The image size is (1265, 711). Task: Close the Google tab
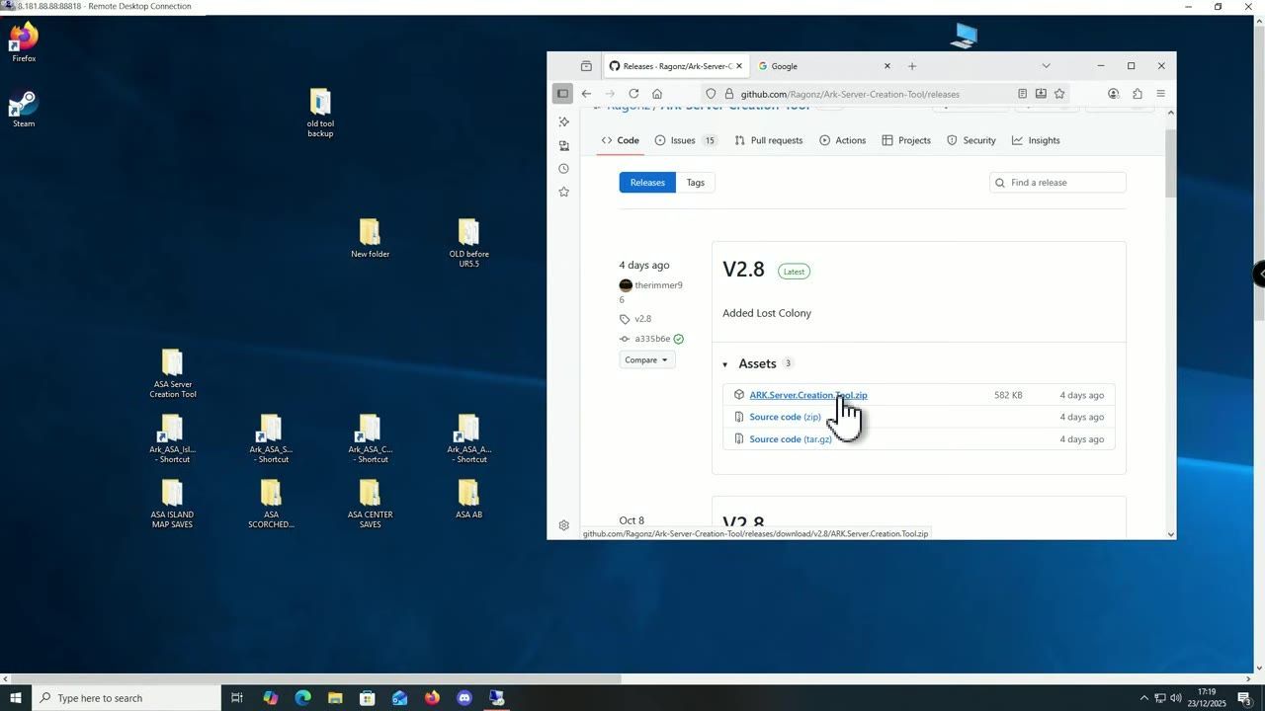click(886, 66)
